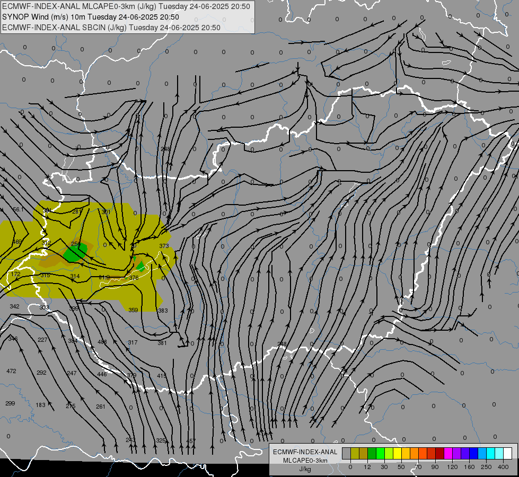
Task: Click the 303 station value
Action: [44, 307]
